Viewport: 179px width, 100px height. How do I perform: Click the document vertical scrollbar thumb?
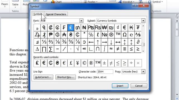(x=177, y=29)
